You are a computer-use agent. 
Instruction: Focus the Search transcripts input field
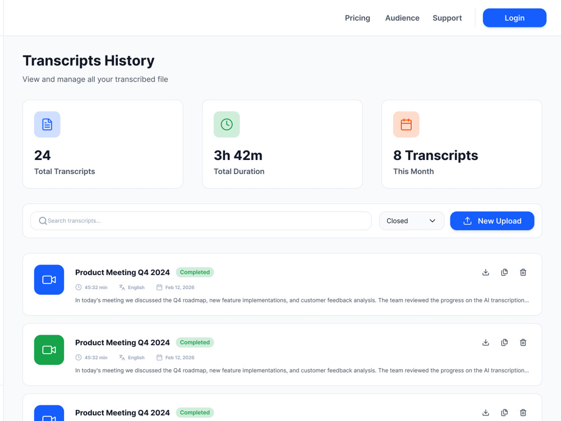pos(201,221)
